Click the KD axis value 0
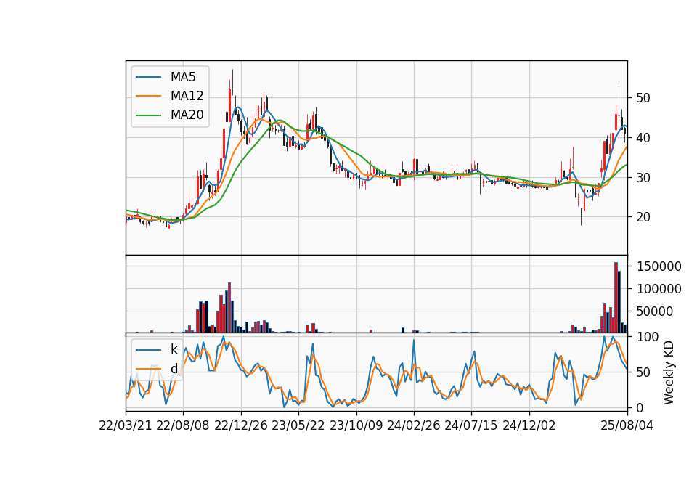697x501 pixels. (x=640, y=408)
